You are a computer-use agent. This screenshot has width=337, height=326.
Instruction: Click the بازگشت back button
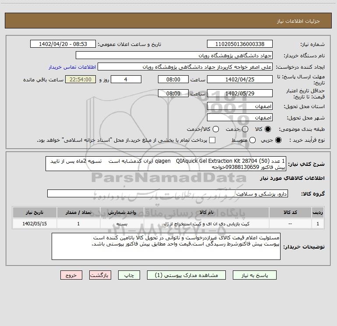(x=100, y=275)
